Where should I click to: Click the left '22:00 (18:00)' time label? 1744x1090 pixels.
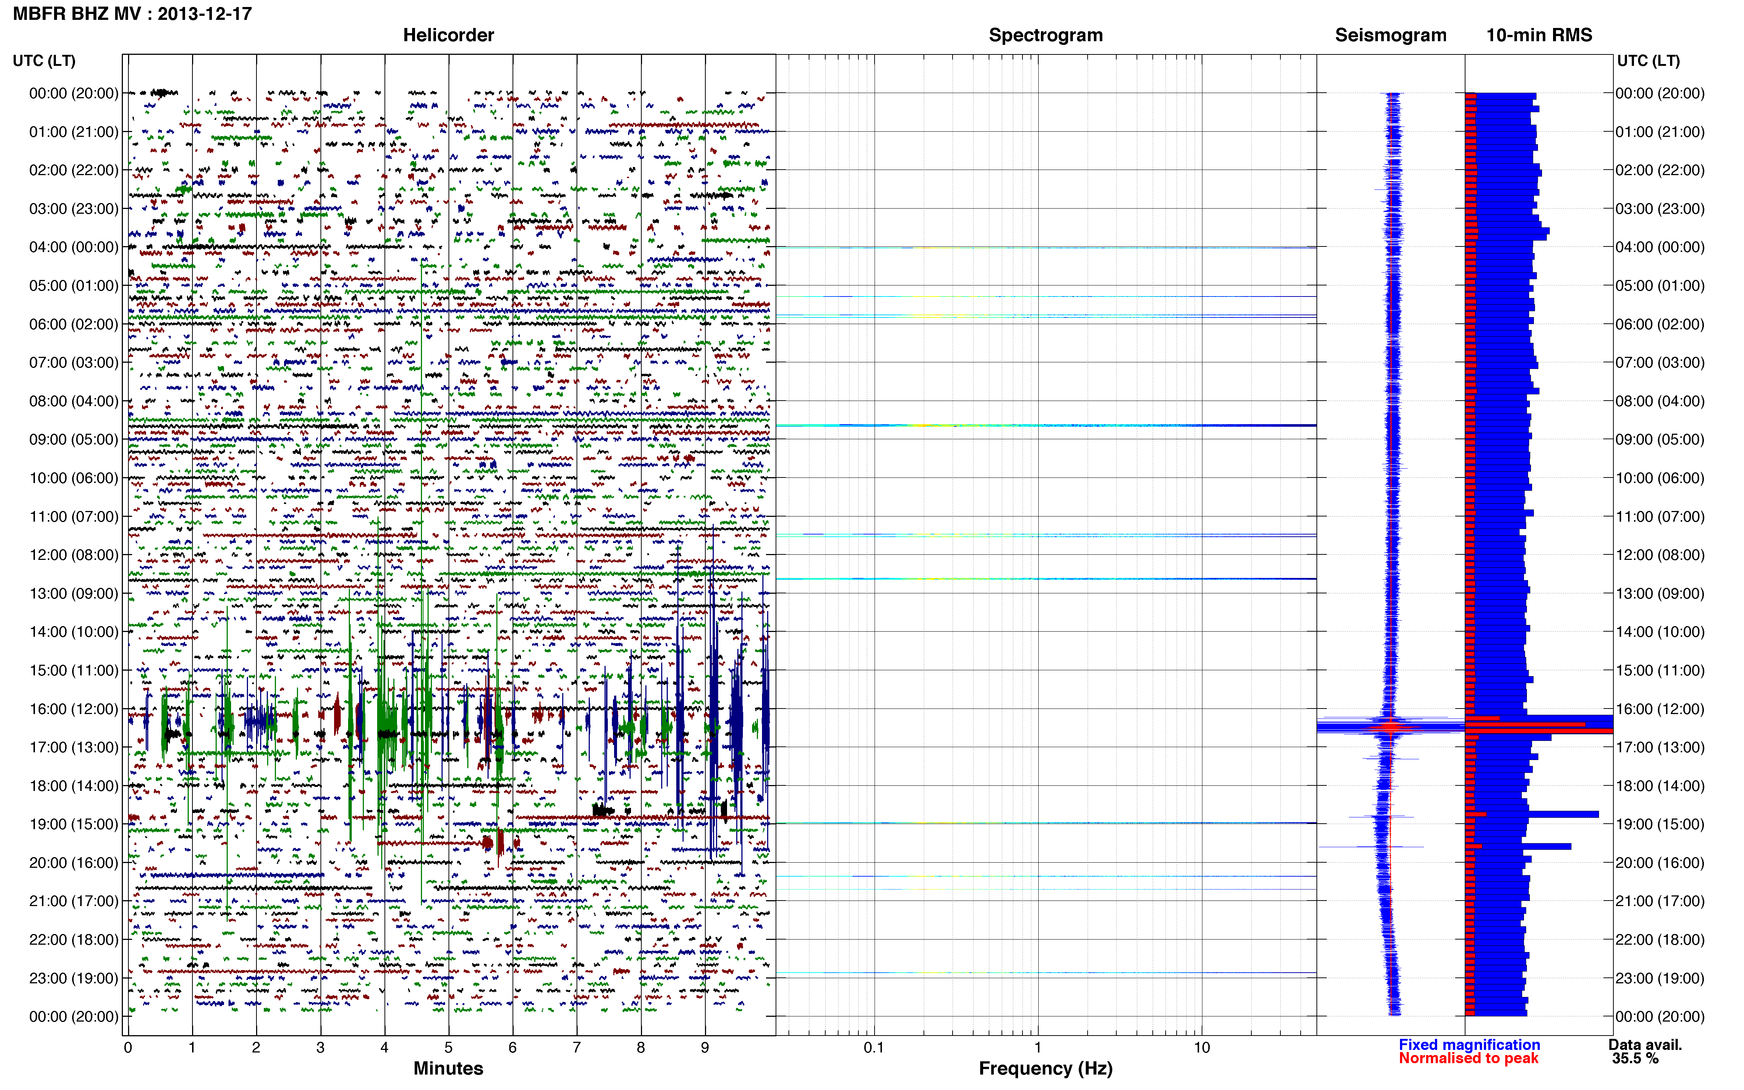point(74,939)
